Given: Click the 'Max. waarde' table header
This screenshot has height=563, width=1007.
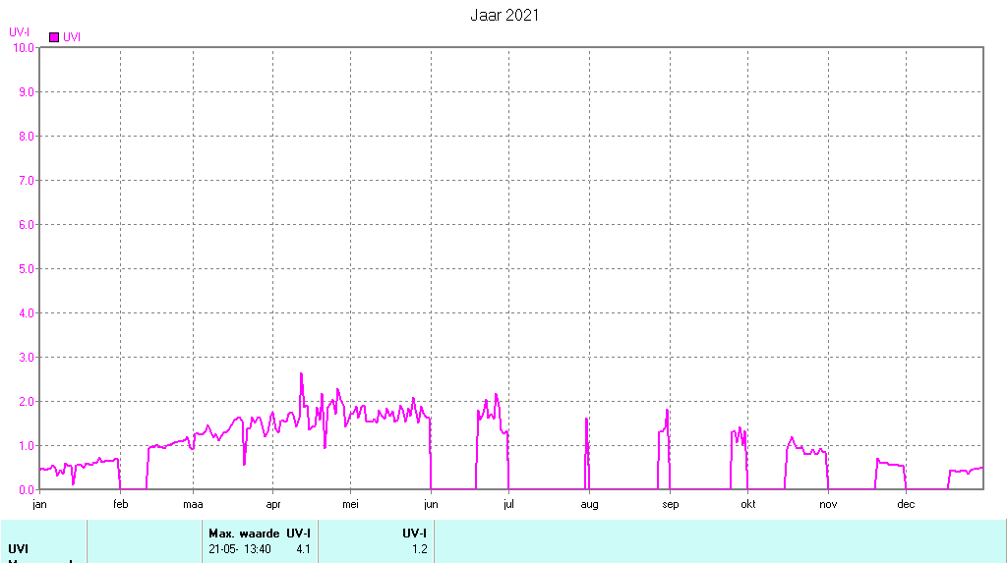Looking at the screenshot, I should click(244, 534).
